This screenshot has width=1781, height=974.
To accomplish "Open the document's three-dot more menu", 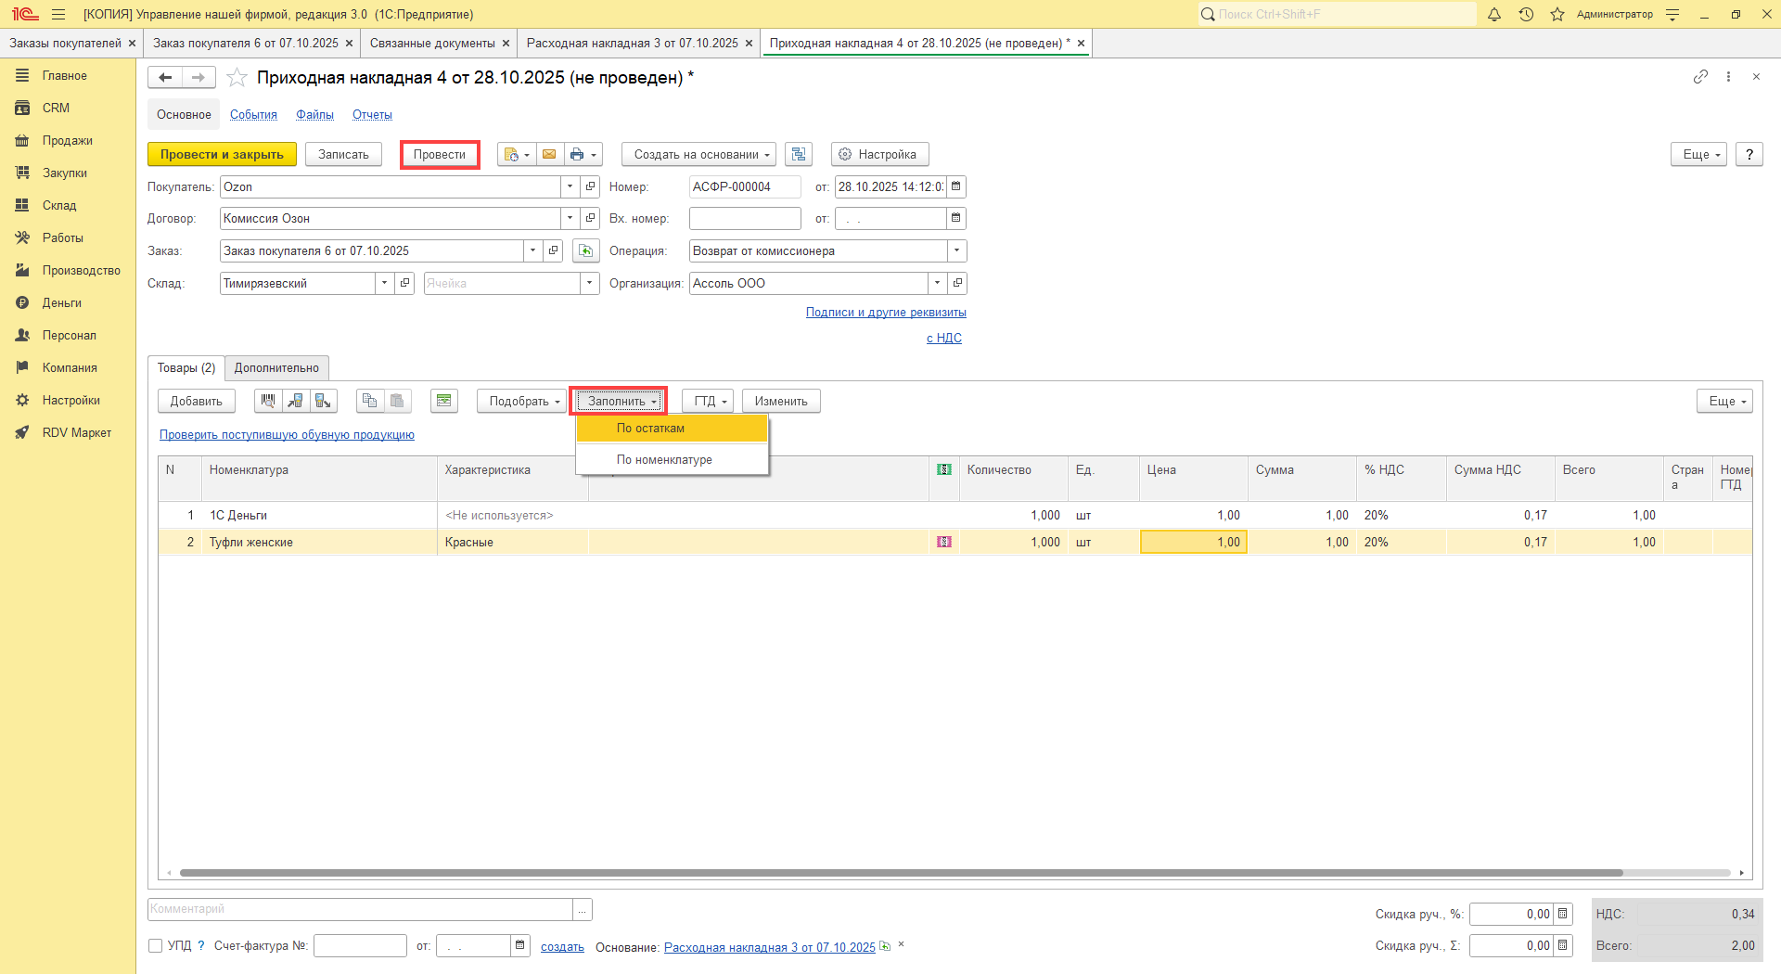I will point(1728,77).
